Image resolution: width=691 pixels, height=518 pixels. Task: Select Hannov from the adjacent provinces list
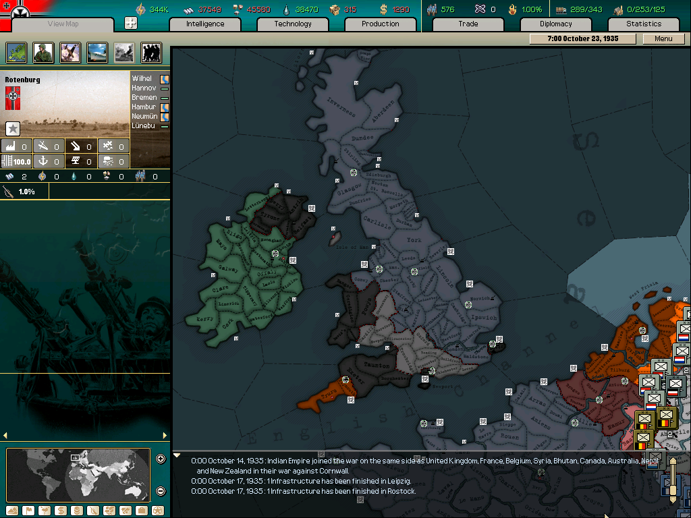pyautogui.click(x=144, y=88)
